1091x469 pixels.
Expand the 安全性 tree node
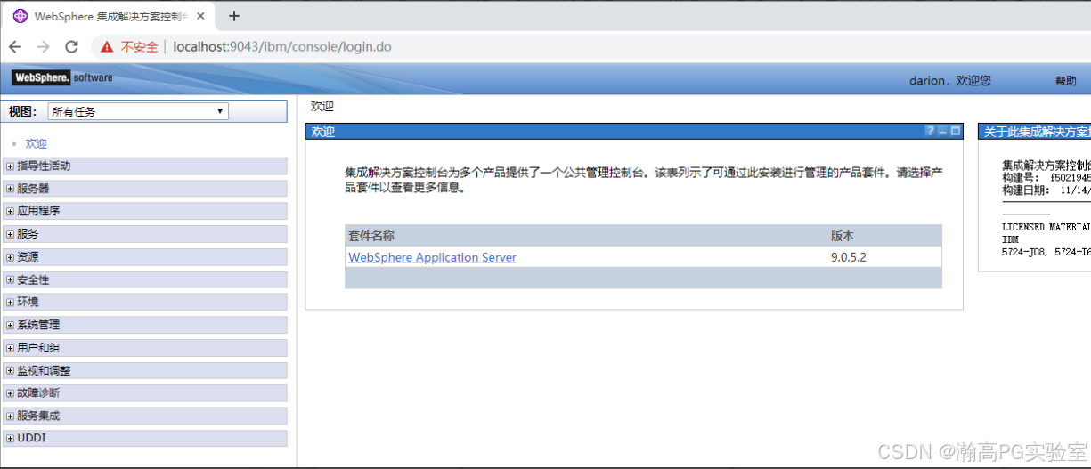coord(10,280)
